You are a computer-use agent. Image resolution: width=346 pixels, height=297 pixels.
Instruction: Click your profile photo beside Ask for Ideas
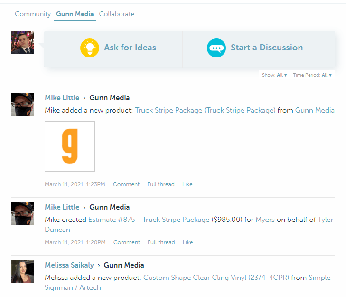click(23, 42)
